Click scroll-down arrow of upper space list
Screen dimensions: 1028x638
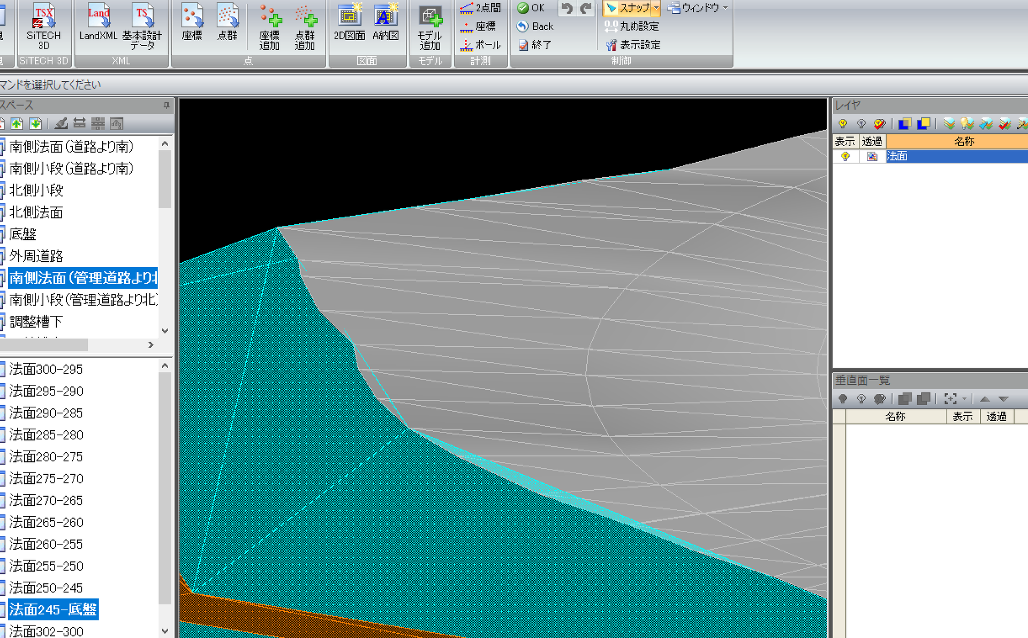click(x=165, y=331)
